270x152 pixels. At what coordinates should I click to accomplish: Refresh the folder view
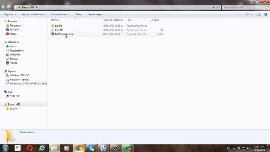218,8
